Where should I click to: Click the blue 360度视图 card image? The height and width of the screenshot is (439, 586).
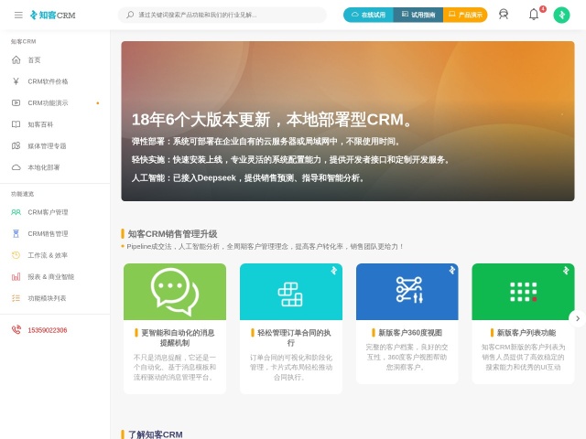407,292
